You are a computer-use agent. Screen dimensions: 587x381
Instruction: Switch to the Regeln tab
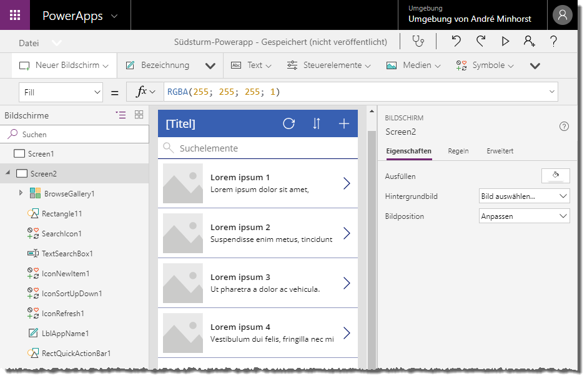(458, 151)
